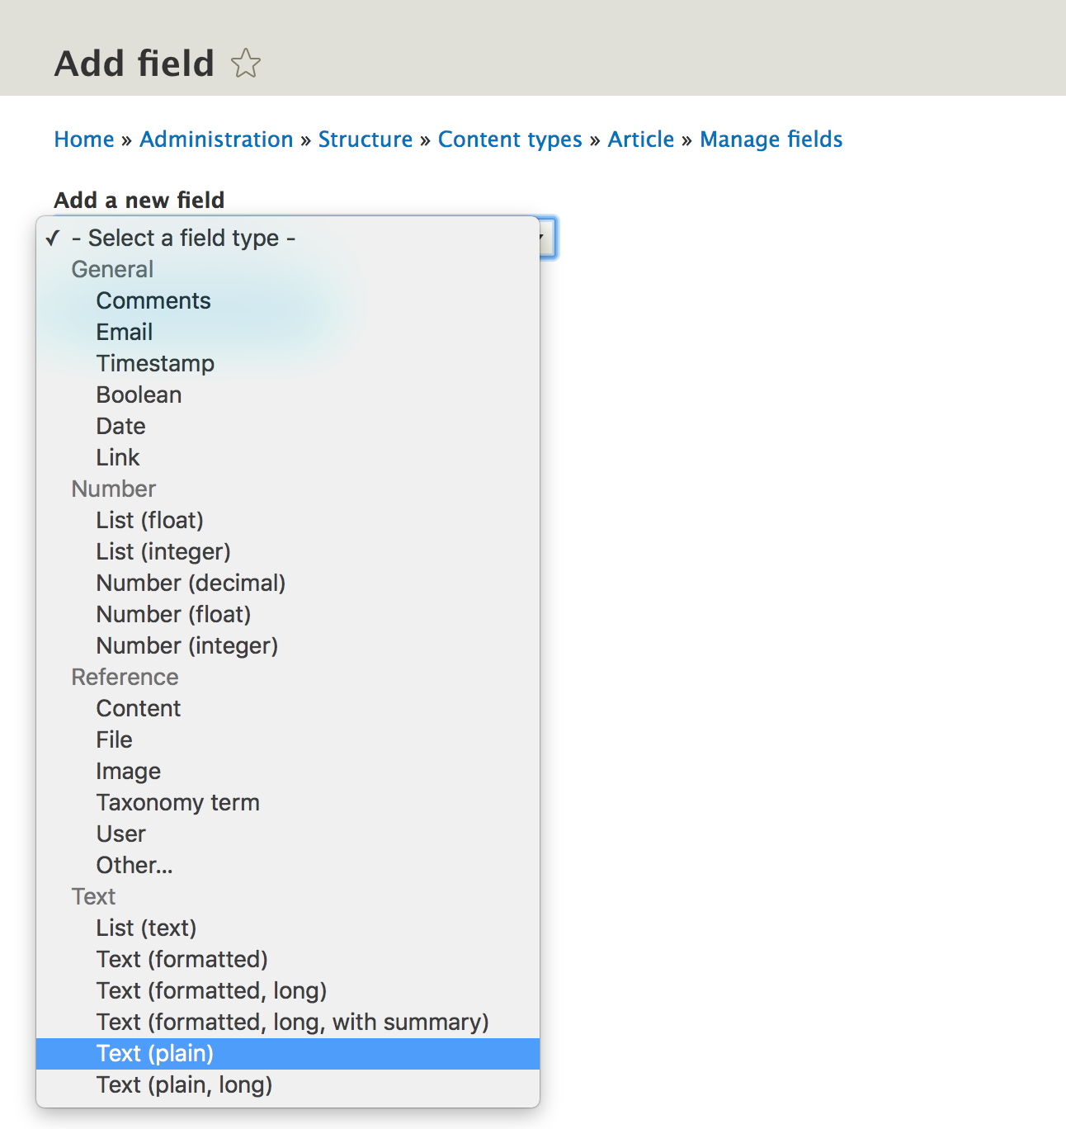The image size is (1066, 1129).
Task: Select the Text (plain, long) option
Action: [x=184, y=1084]
